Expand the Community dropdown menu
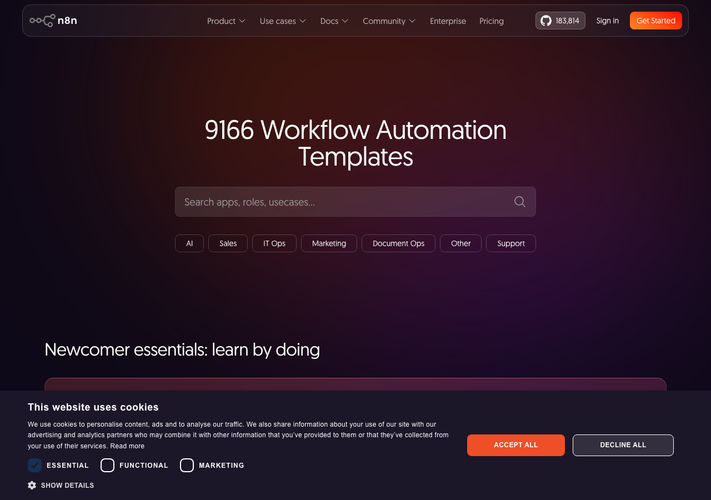This screenshot has height=500, width=711. [389, 21]
